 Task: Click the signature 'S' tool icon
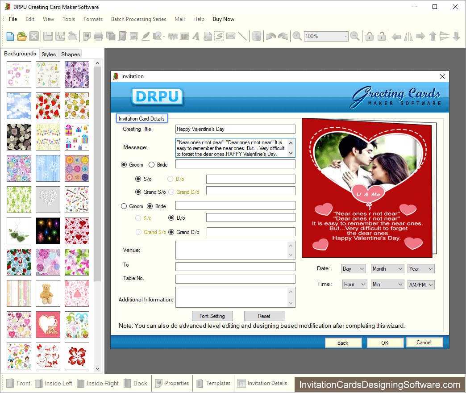point(219,36)
